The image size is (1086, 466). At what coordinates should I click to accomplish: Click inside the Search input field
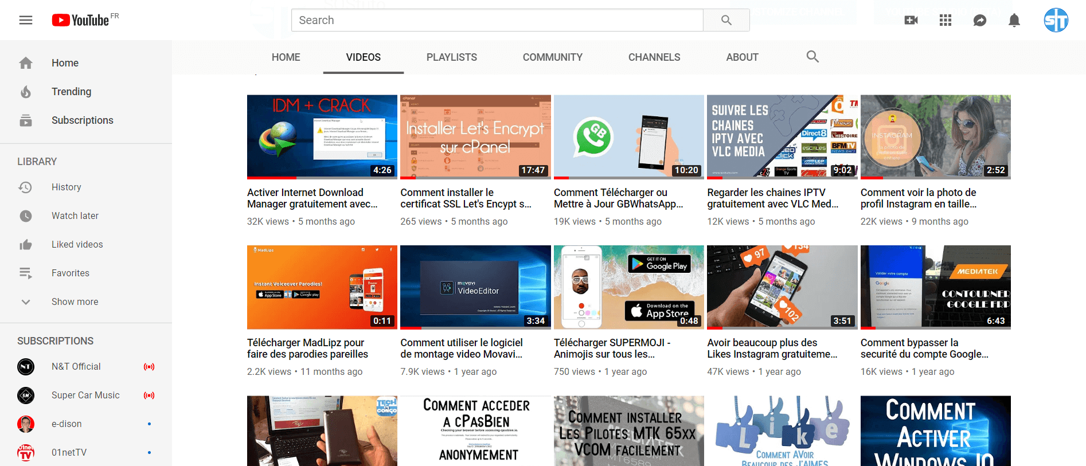point(497,20)
